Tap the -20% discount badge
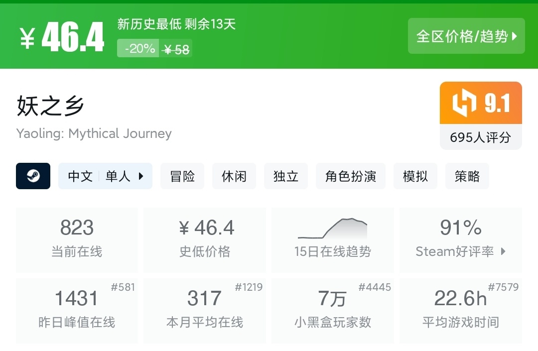 [x=138, y=48]
